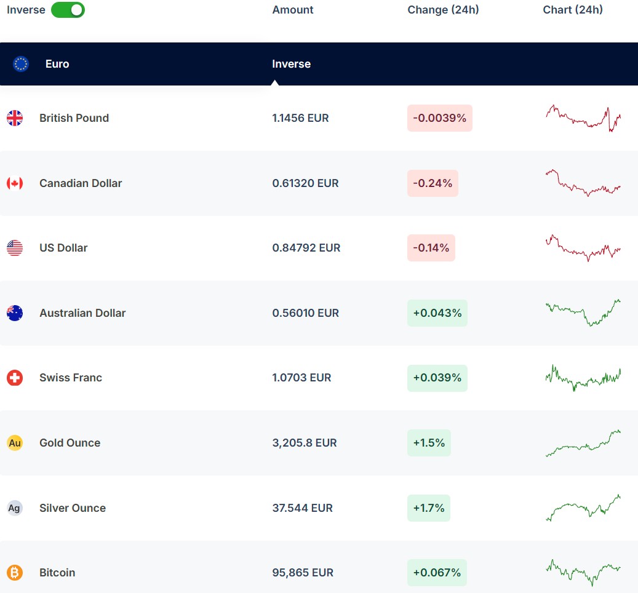The width and height of the screenshot is (638, 593).
Task: Select the Australian flag icon
Action: pyautogui.click(x=15, y=313)
